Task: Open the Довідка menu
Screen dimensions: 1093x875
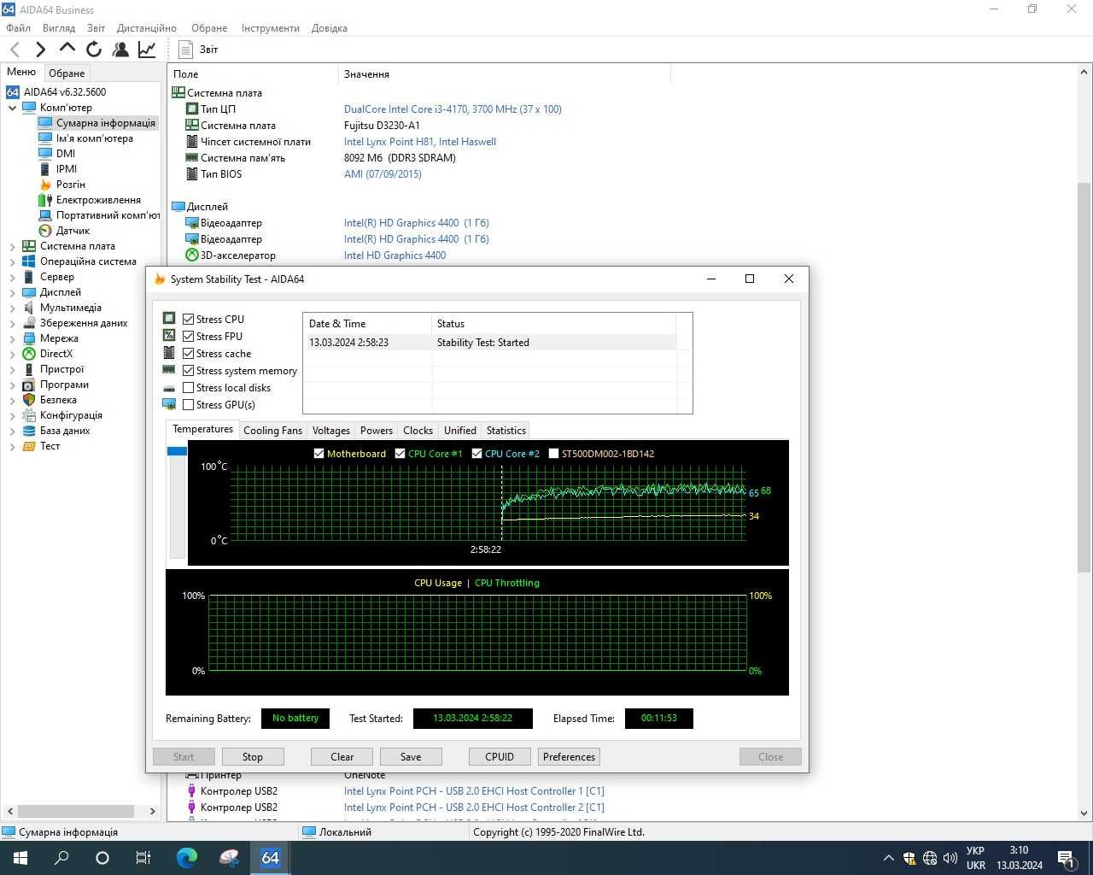Action: [329, 28]
